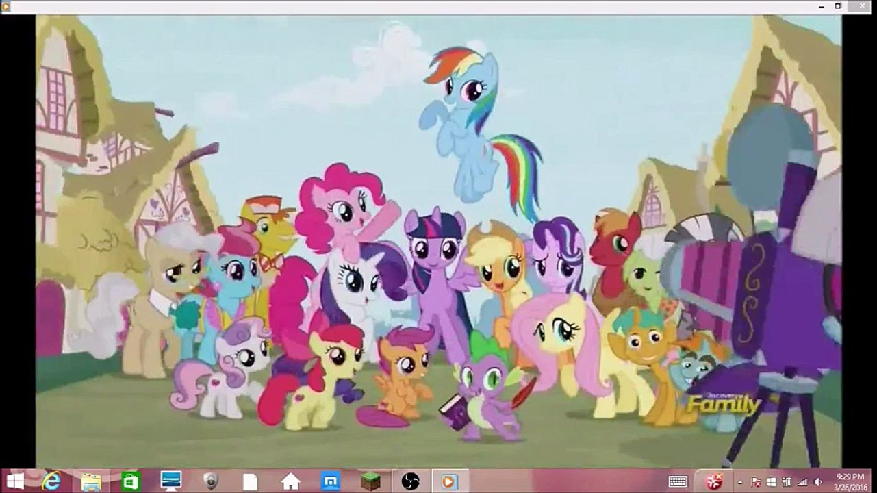The image size is (877, 493).
Task: Click the media player title bar icon
Action: pos(6,6)
